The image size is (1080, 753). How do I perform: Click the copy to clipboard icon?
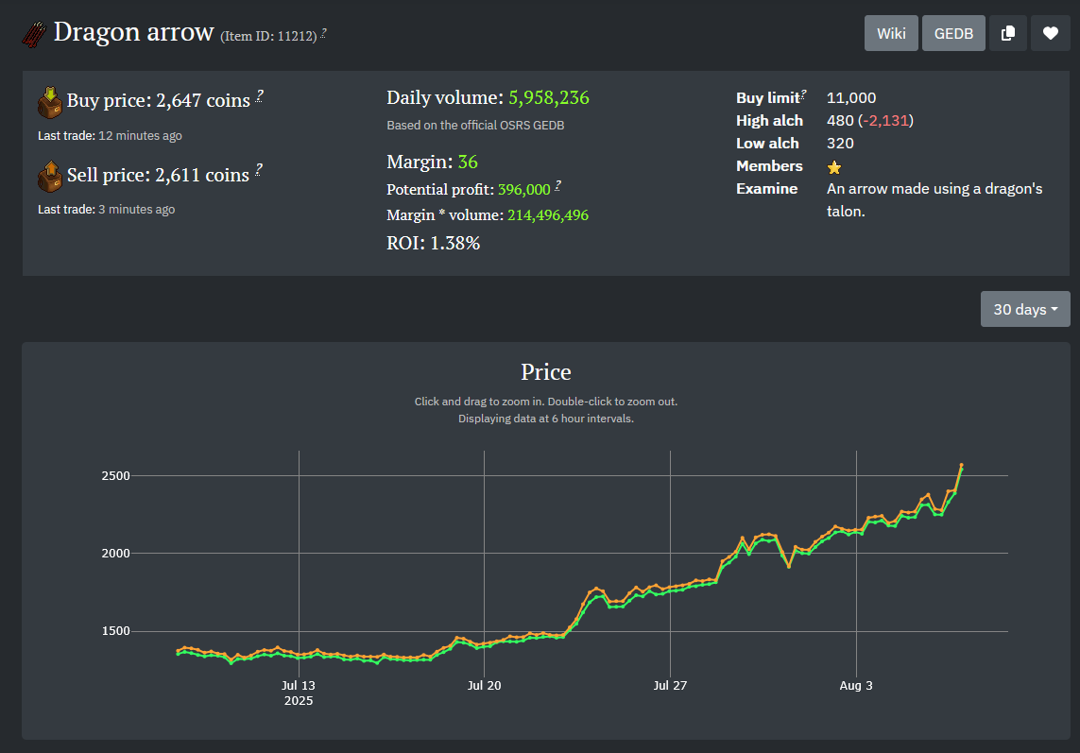click(1007, 33)
